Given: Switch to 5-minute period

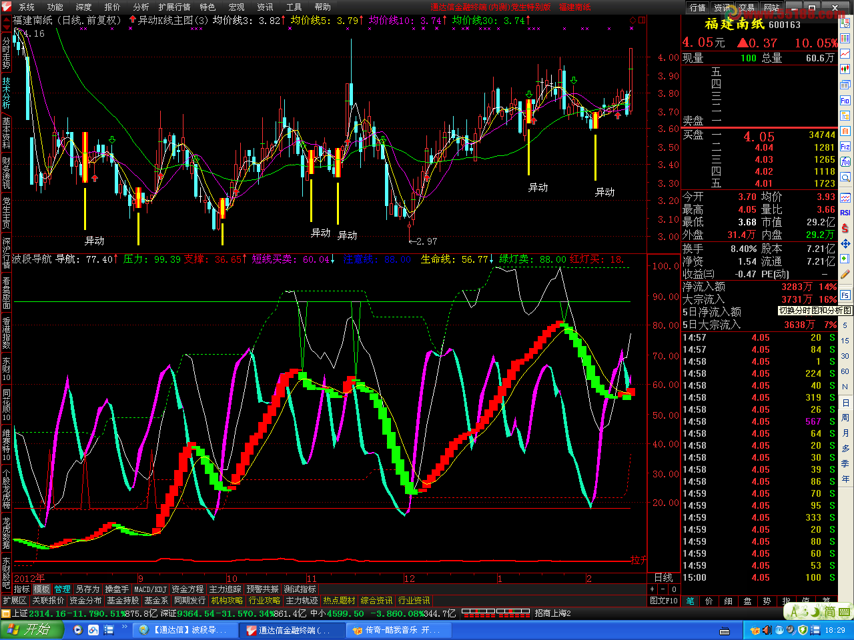Looking at the screenshot, I should click(x=845, y=325).
